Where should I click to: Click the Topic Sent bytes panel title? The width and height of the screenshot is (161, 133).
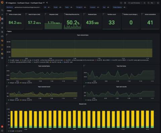tap(121, 66)
